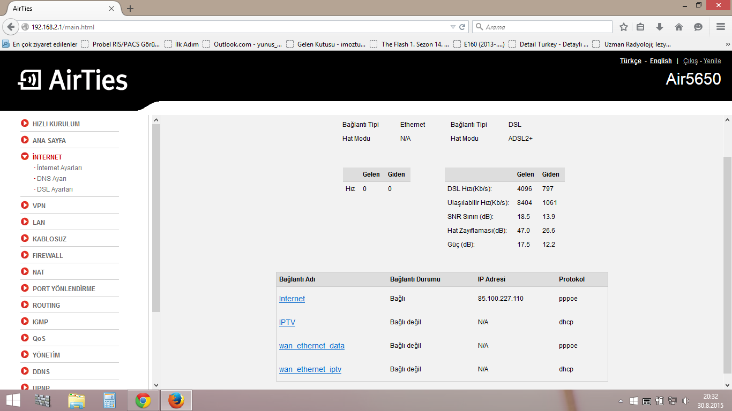This screenshot has width=732, height=411.
Task: Launch Calculator from the taskbar
Action: click(110, 400)
